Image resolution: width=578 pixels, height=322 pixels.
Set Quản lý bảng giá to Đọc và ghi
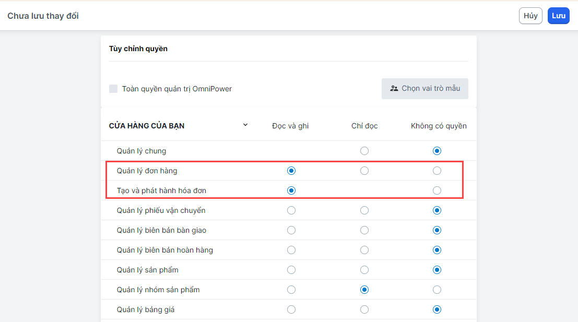click(291, 309)
